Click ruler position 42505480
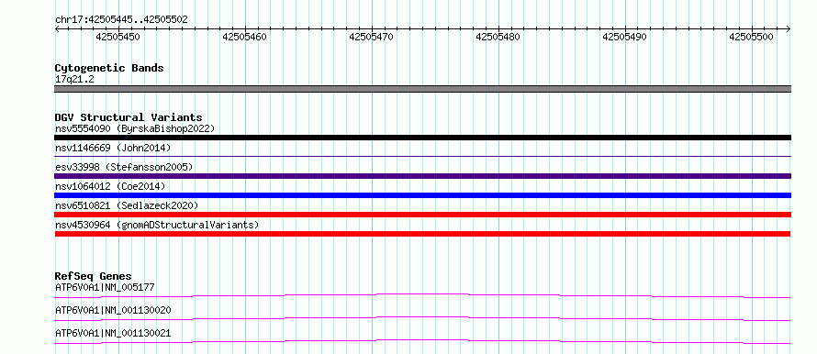 pos(498,37)
